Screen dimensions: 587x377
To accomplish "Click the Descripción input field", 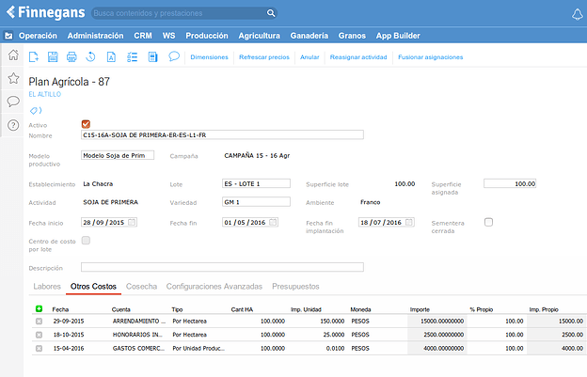I will [x=221, y=267].
